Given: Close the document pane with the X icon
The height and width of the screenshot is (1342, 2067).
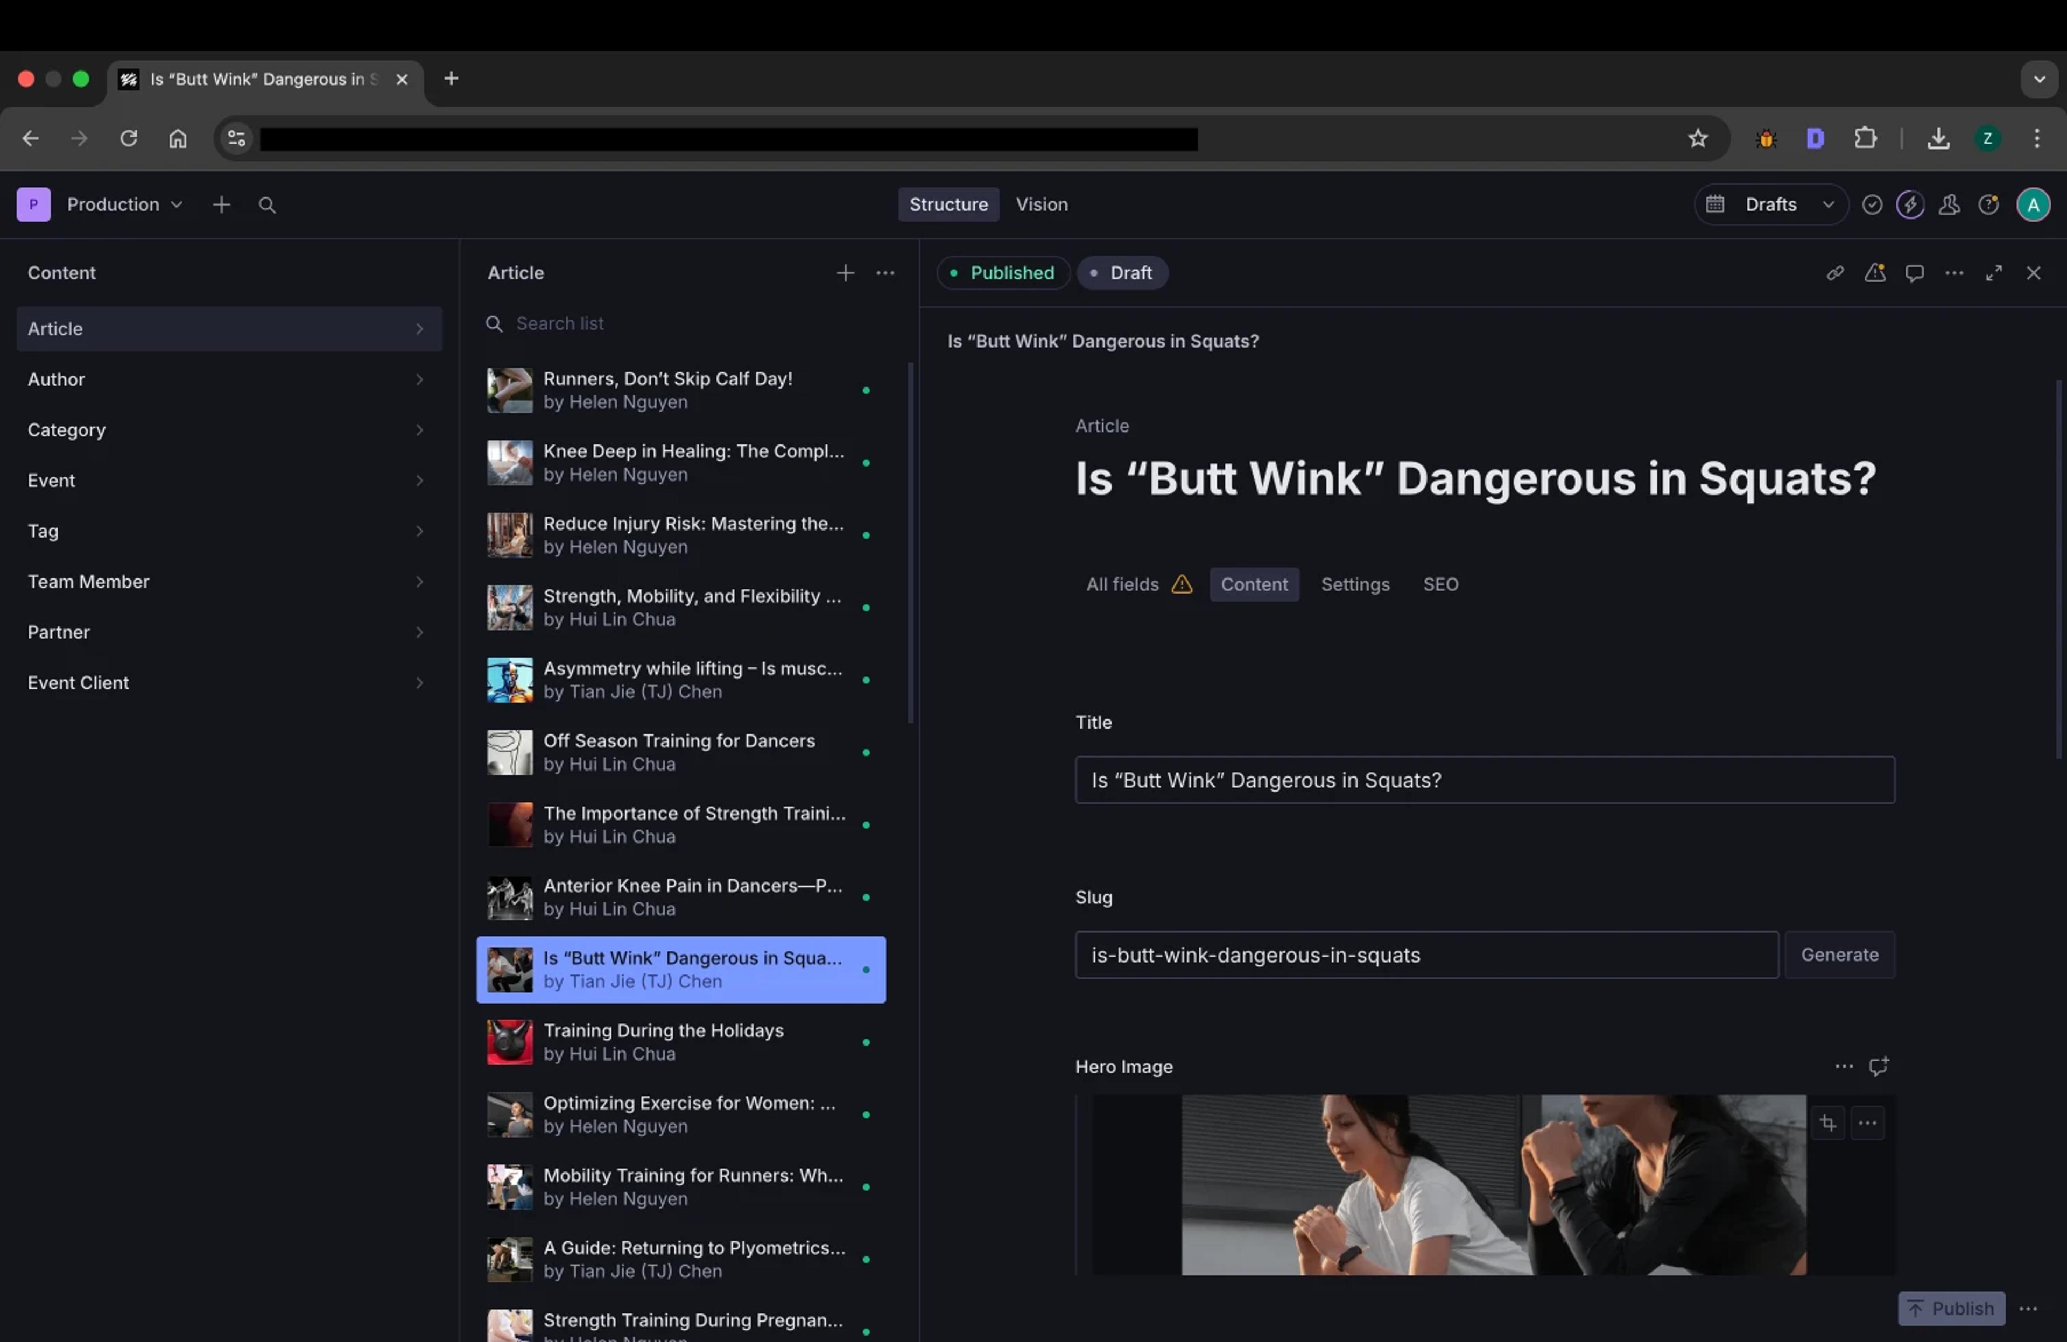Looking at the screenshot, I should tap(2033, 273).
